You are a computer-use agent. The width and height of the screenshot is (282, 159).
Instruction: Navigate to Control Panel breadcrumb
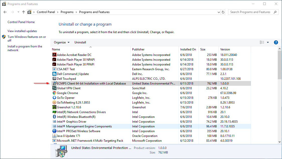coord(46,12)
